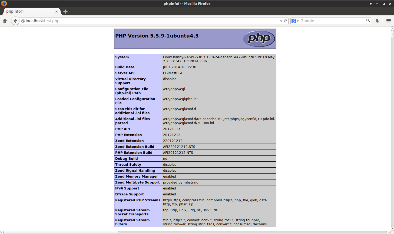Open a new tab with the plus icon
The width and height of the screenshot is (394, 234).
coord(65,12)
